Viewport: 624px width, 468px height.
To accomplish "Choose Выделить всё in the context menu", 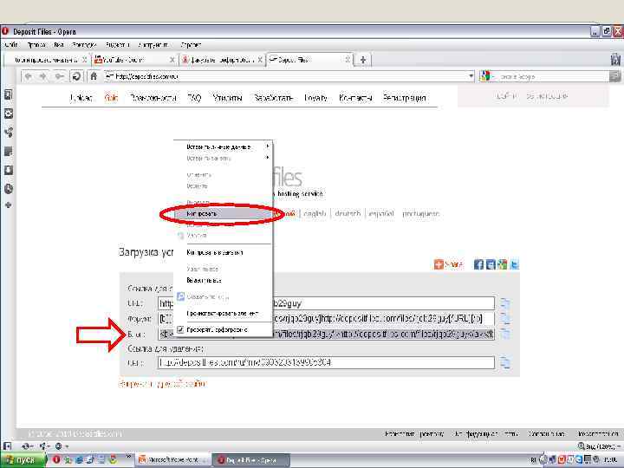I will click(x=223, y=280).
